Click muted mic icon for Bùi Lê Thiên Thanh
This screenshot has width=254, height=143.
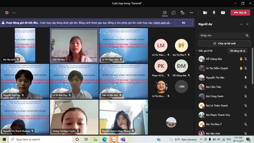coord(246,106)
